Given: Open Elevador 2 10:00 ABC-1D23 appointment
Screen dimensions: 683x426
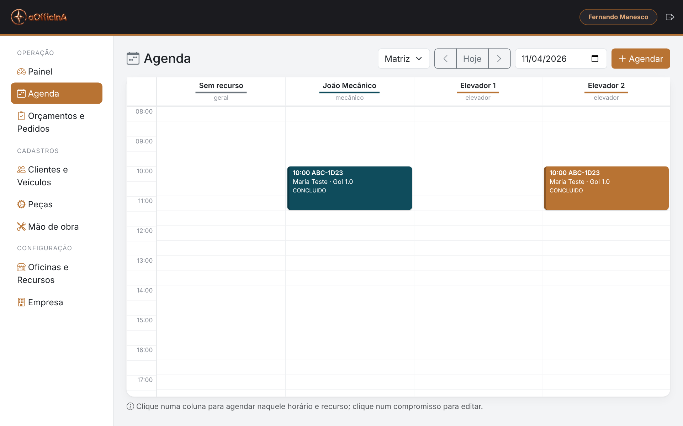Looking at the screenshot, I should 606,188.
